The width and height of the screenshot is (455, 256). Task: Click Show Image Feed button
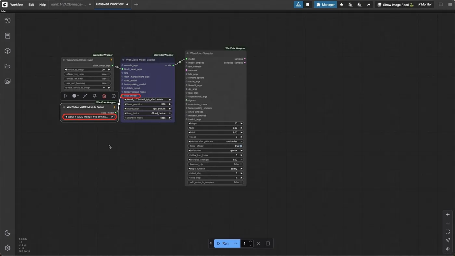(395, 5)
